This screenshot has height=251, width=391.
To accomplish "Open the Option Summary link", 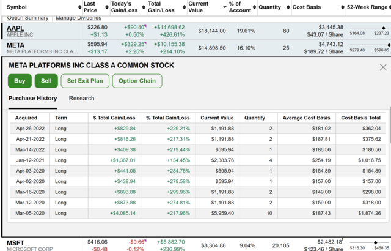I will (x=27, y=18).
